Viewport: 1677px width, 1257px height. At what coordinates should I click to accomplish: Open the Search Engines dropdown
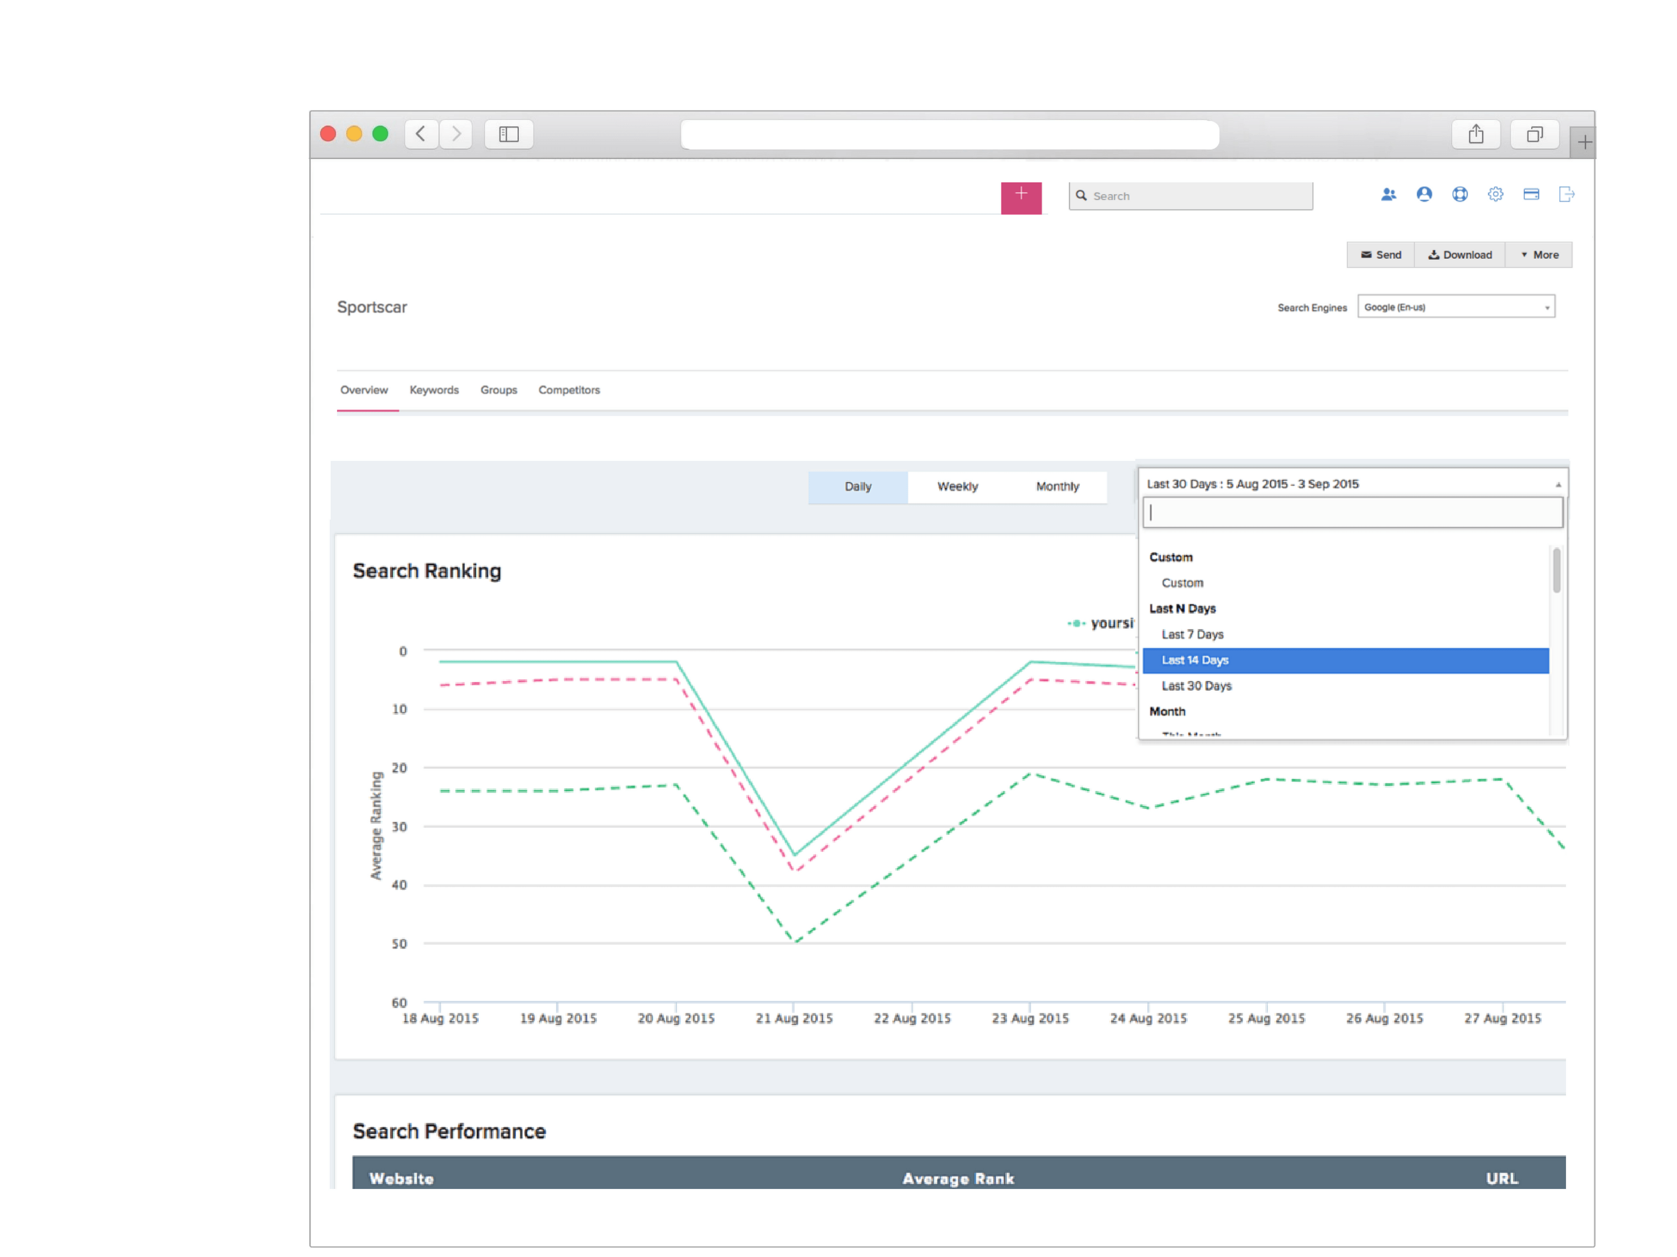[1456, 307]
